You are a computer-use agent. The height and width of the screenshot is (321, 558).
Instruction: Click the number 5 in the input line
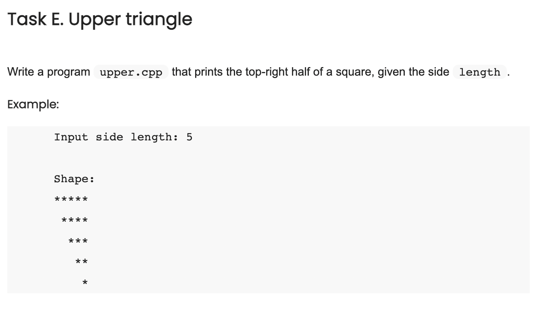(x=189, y=137)
